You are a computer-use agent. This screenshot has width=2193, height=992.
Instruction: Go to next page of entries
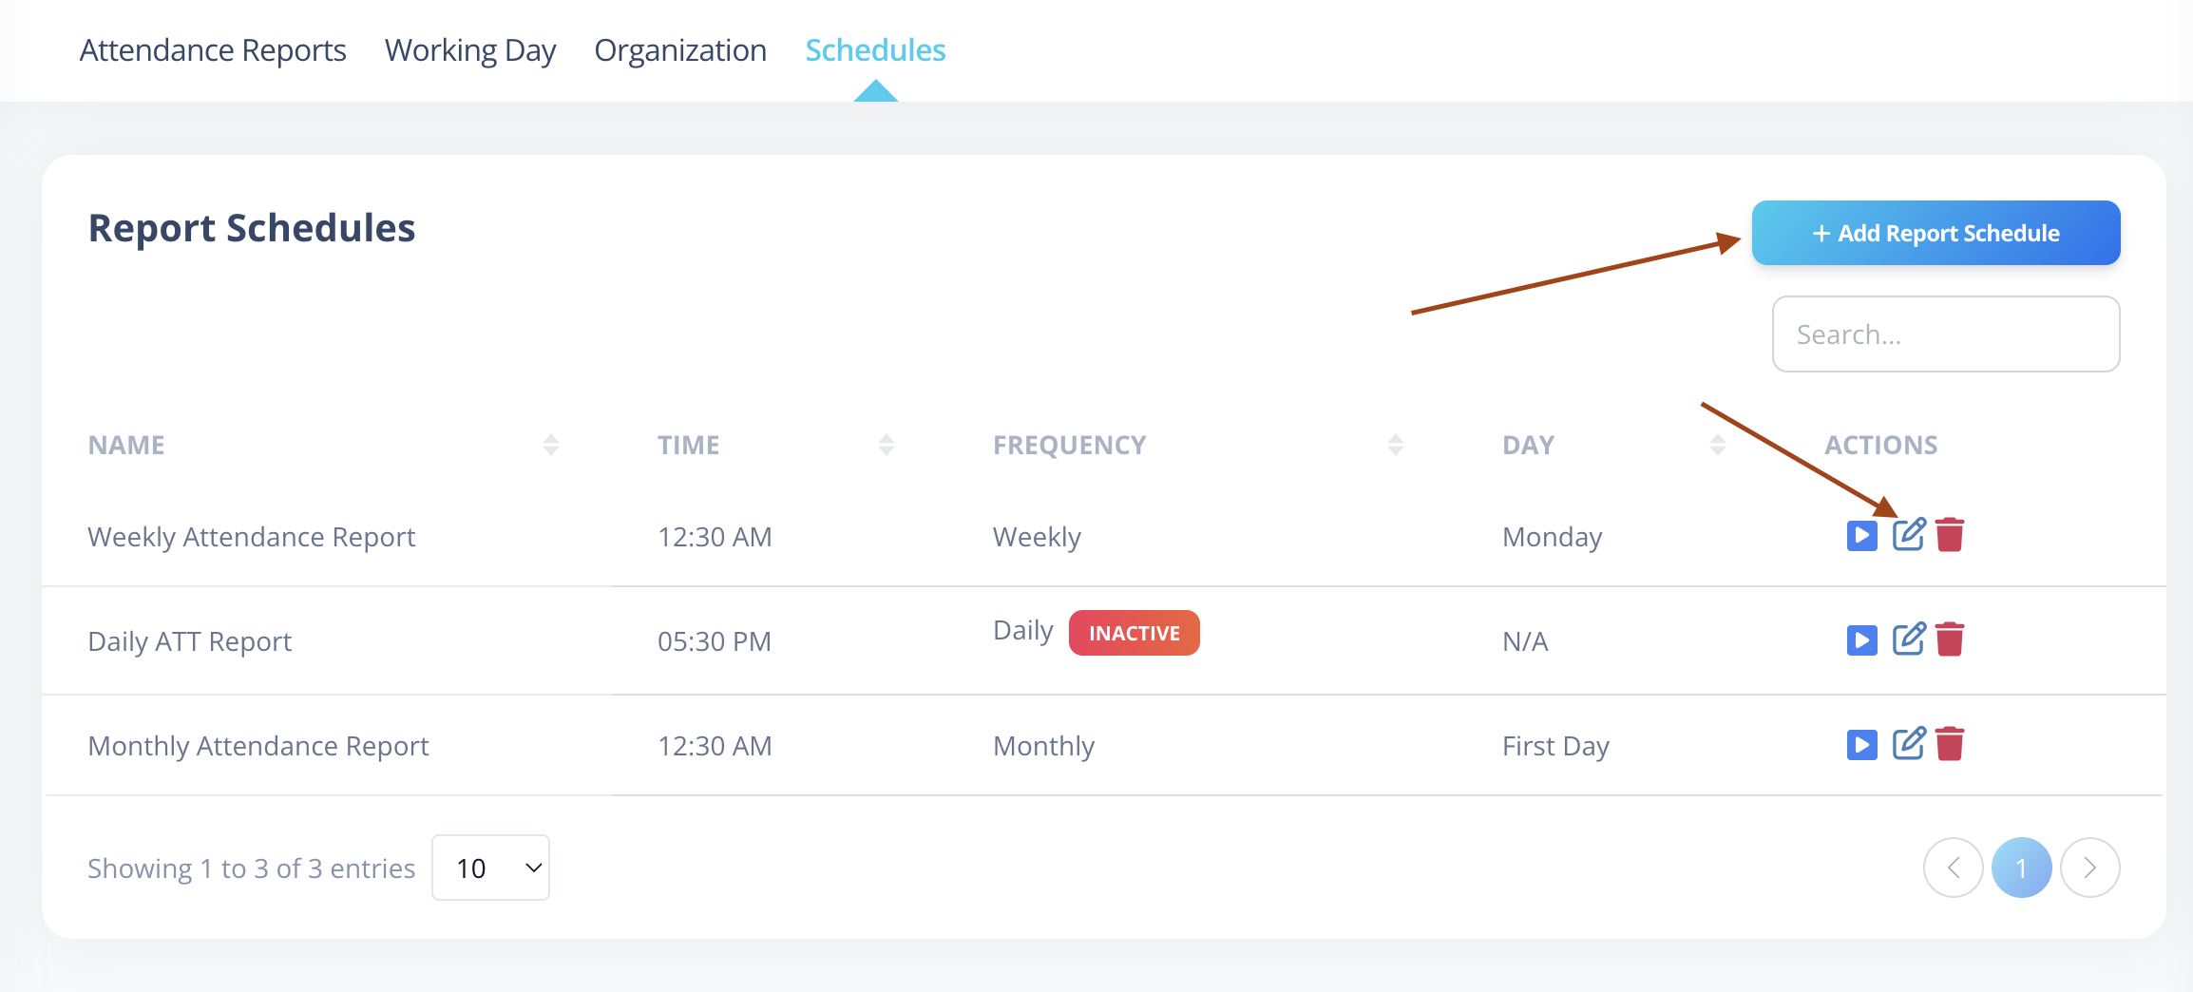[x=2089, y=868]
